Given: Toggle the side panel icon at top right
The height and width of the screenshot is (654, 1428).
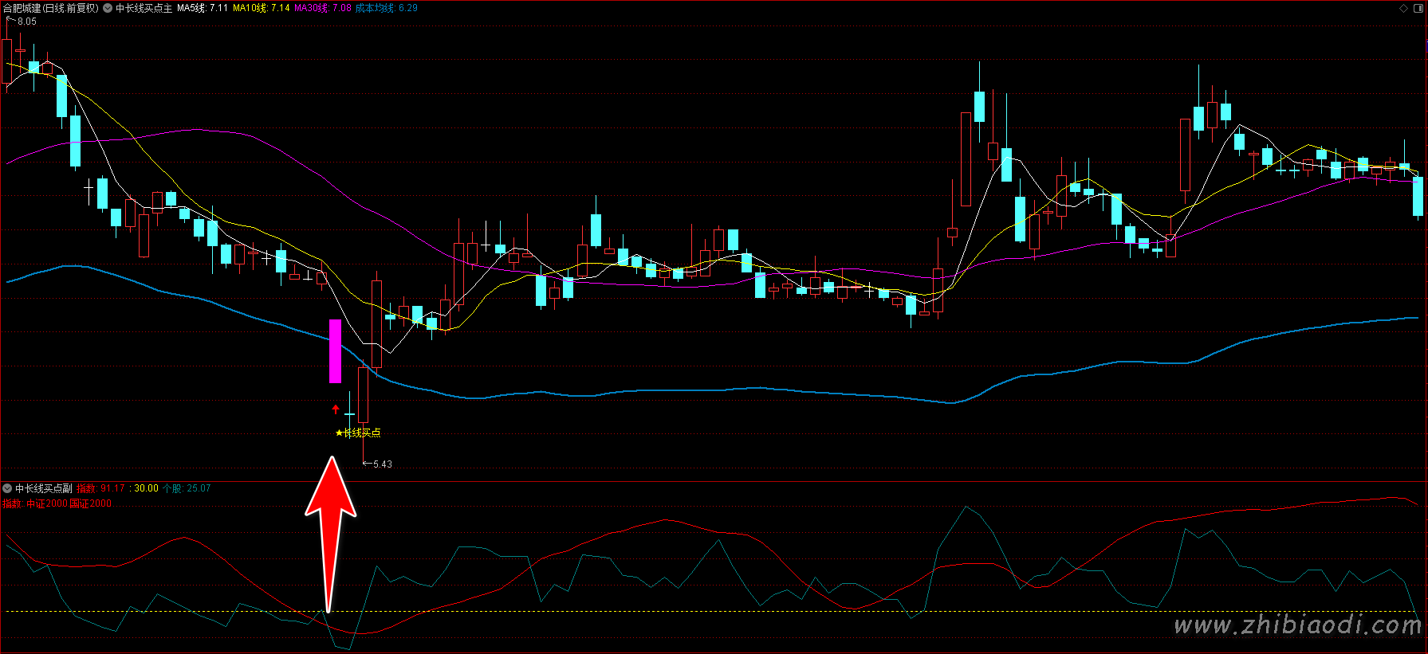Looking at the screenshot, I should click(1418, 8).
